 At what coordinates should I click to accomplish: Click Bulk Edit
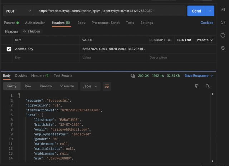coord(184,40)
